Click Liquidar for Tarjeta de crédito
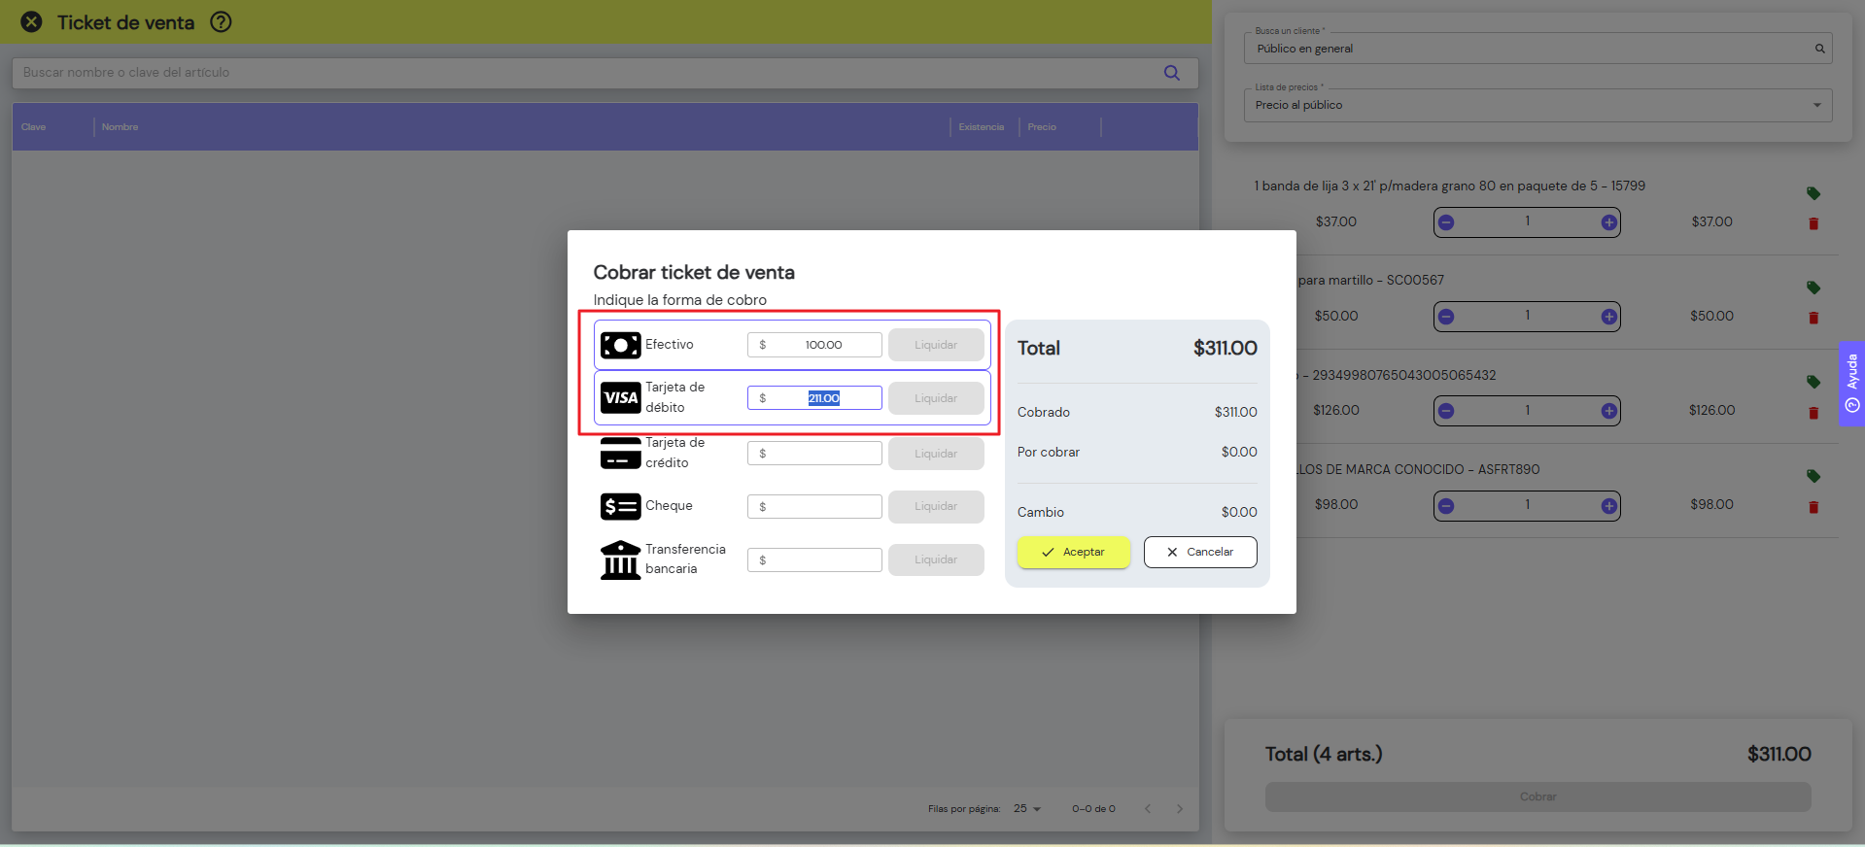 point(936,454)
